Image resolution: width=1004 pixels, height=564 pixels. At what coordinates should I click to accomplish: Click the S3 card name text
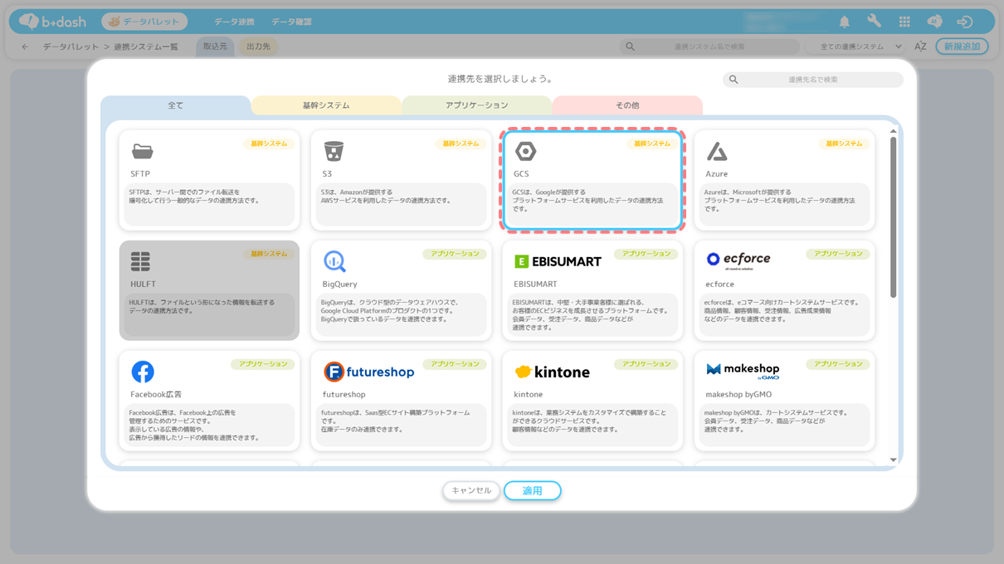(x=327, y=174)
